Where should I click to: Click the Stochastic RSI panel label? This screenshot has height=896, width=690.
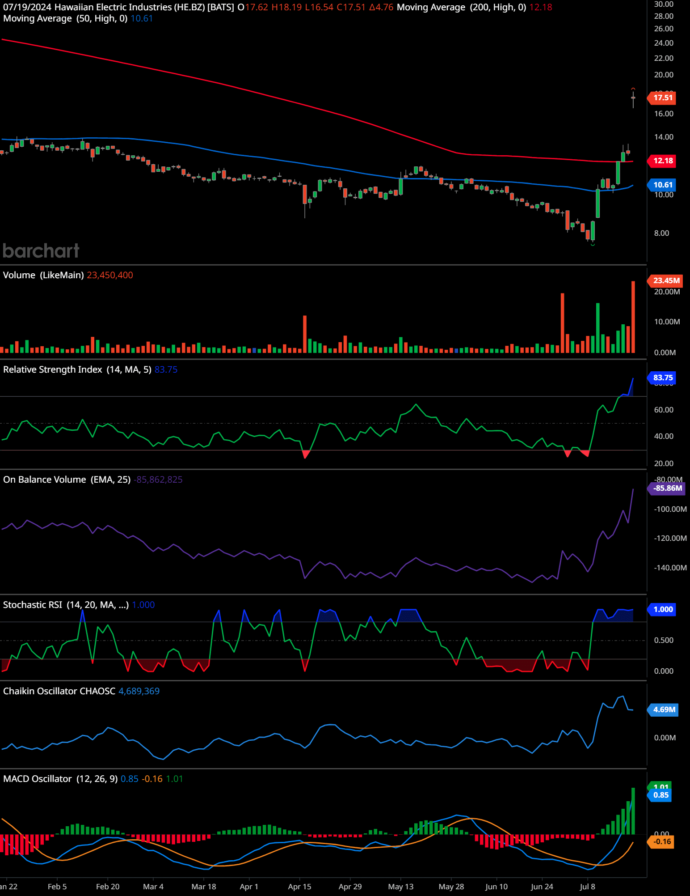coord(66,605)
